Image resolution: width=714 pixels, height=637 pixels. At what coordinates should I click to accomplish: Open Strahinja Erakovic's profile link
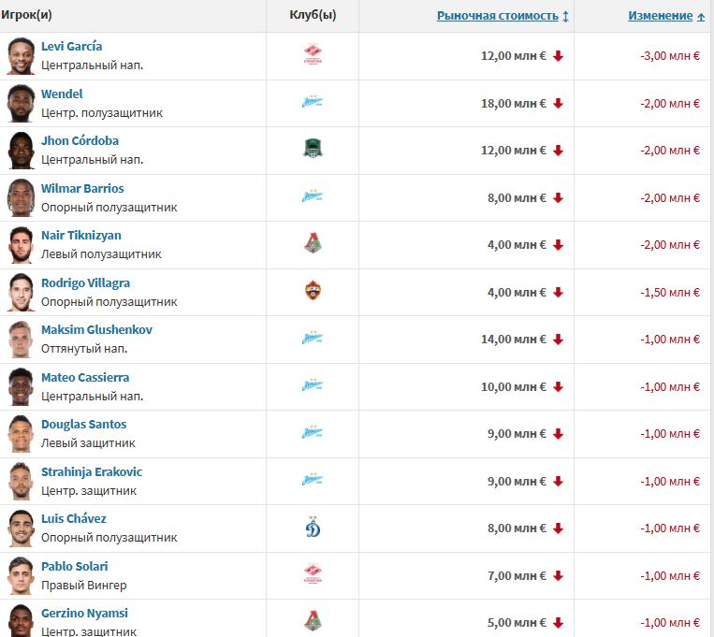pyautogui.click(x=92, y=471)
